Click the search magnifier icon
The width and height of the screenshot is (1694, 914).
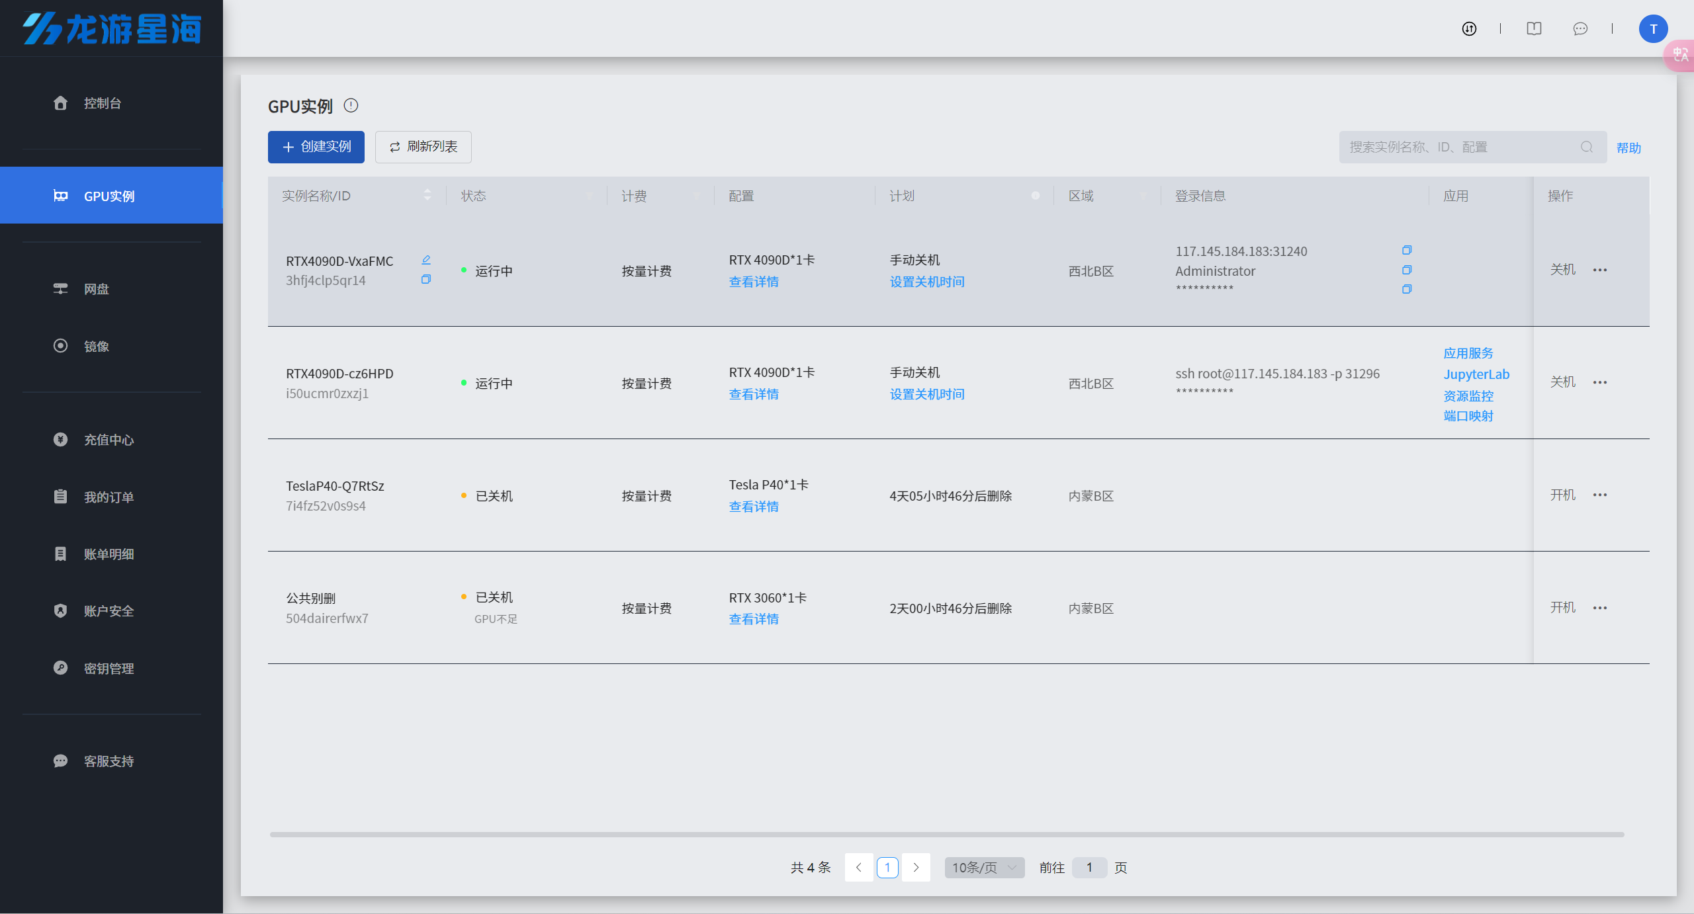tap(1586, 147)
